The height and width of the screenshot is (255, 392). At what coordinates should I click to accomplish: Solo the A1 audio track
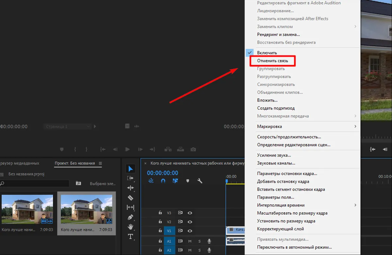pyautogui.click(x=200, y=241)
